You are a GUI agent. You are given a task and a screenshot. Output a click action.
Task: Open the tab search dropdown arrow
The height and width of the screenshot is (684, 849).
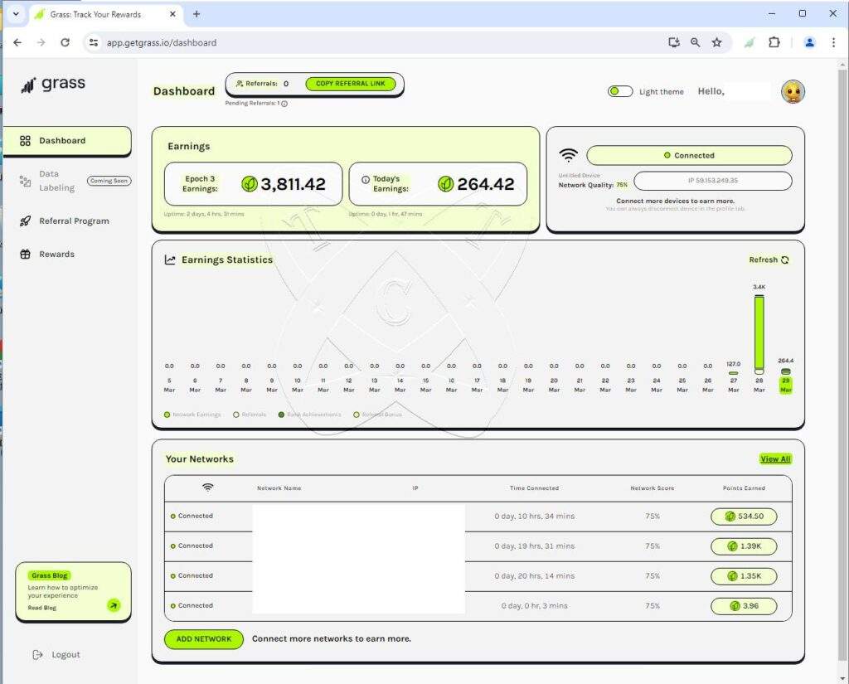pyautogui.click(x=16, y=14)
